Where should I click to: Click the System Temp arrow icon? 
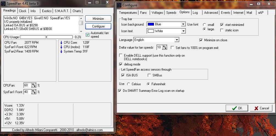tap(61, 51)
